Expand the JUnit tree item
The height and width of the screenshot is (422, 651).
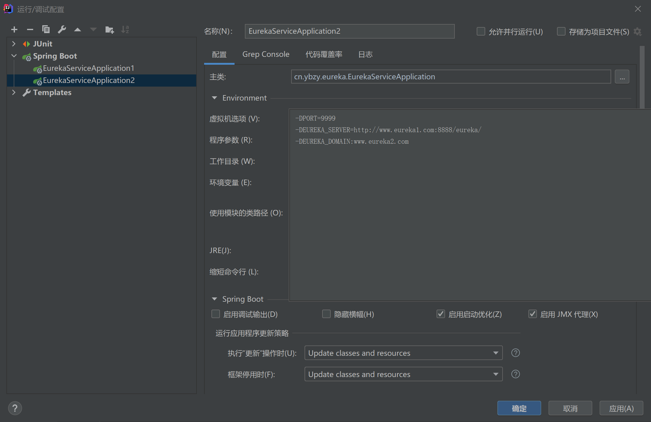(x=13, y=43)
